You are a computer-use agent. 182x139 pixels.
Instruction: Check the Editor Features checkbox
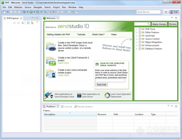(x=140, y=32)
